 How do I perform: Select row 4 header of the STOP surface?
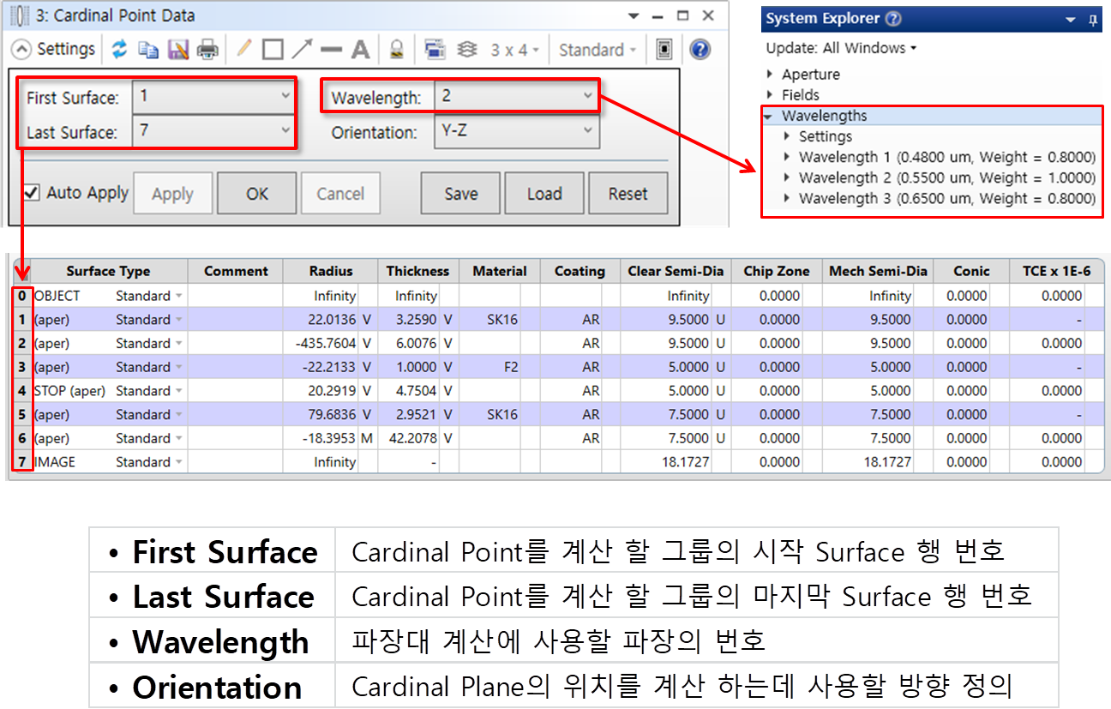pyautogui.click(x=22, y=391)
